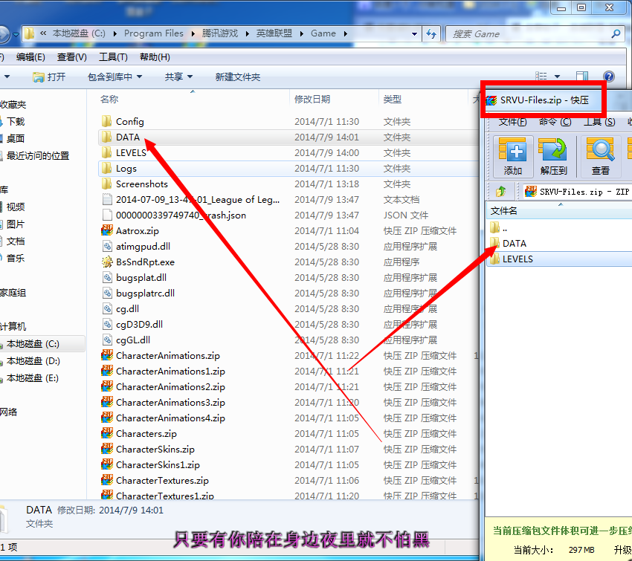Click the SRVU-Files.zip path field in the zip window
Screen dimensions: 632x561
point(577,192)
